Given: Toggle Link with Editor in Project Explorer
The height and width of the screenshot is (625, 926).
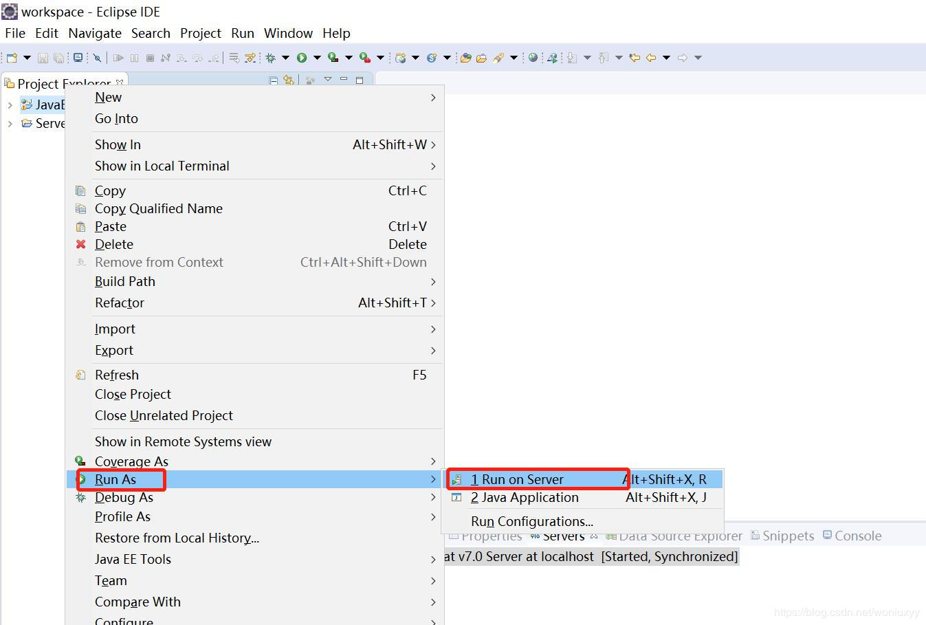Looking at the screenshot, I should click(289, 80).
